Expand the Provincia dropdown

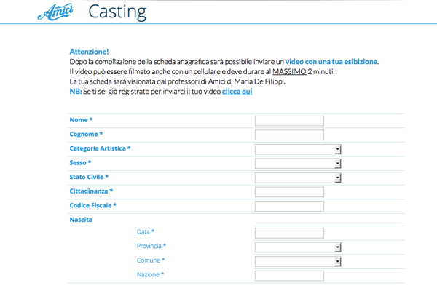pos(294,247)
